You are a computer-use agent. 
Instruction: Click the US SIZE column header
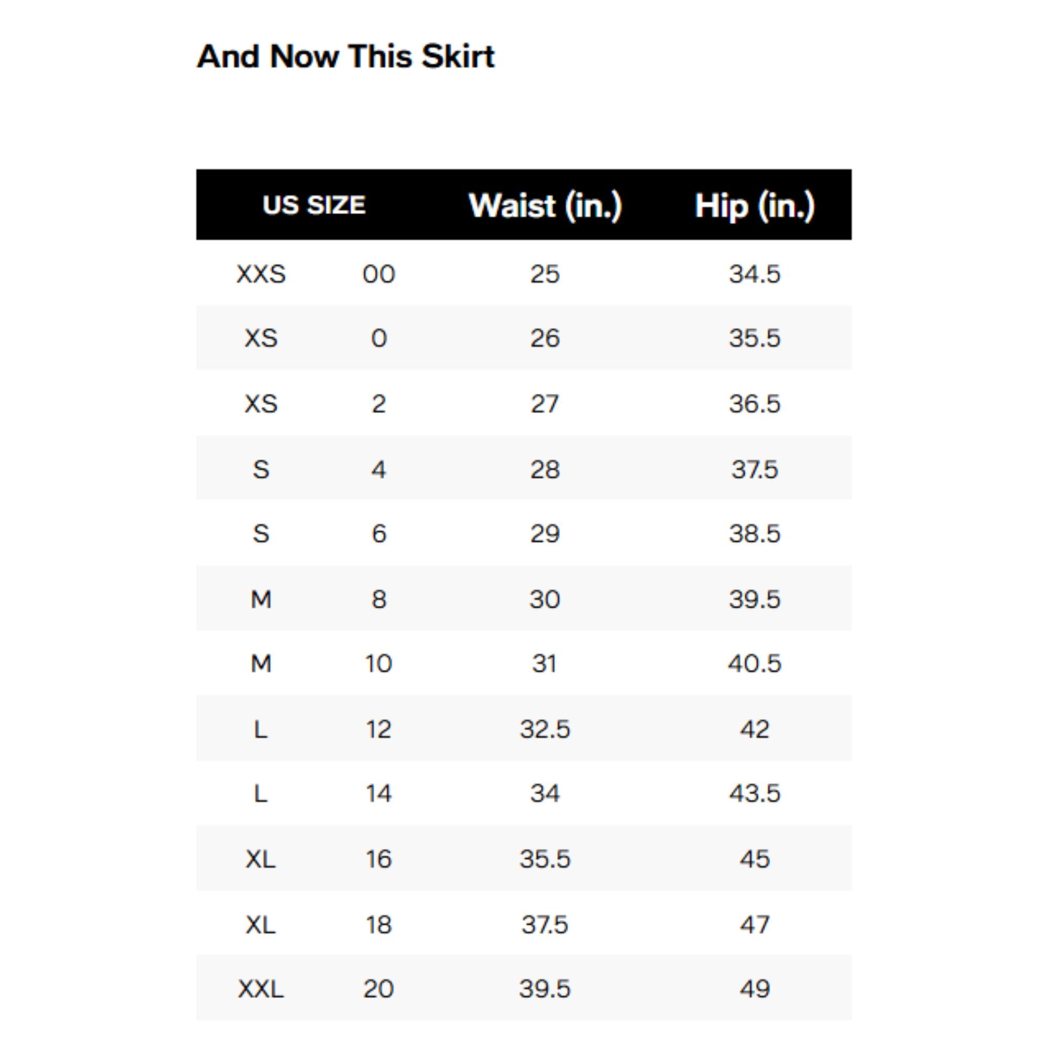tap(313, 205)
